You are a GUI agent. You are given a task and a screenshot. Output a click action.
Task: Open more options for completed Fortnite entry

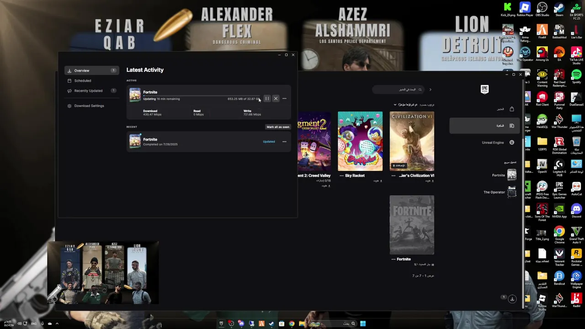[x=284, y=142]
